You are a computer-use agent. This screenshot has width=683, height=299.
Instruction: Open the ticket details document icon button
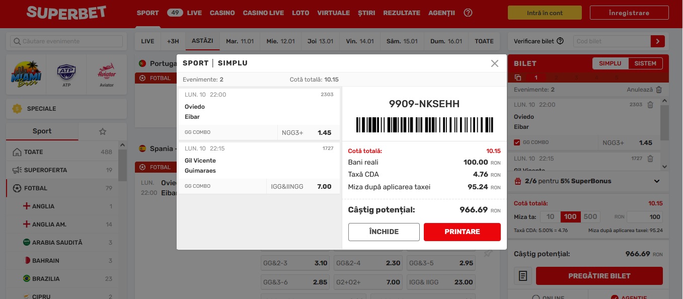[523, 276]
